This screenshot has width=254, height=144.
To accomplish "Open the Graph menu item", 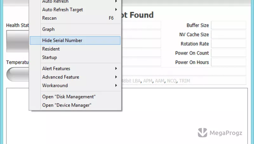I will tap(75, 29).
